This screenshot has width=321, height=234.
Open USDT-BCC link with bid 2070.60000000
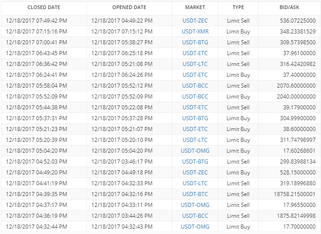point(195,86)
